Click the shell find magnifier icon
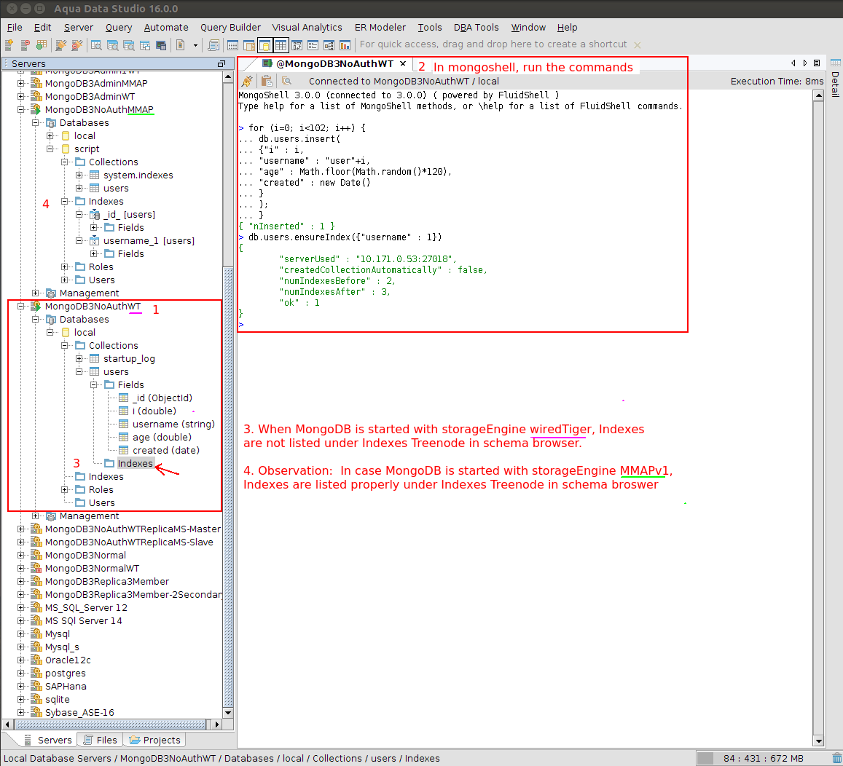 pyautogui.click(x=286, y=81)
